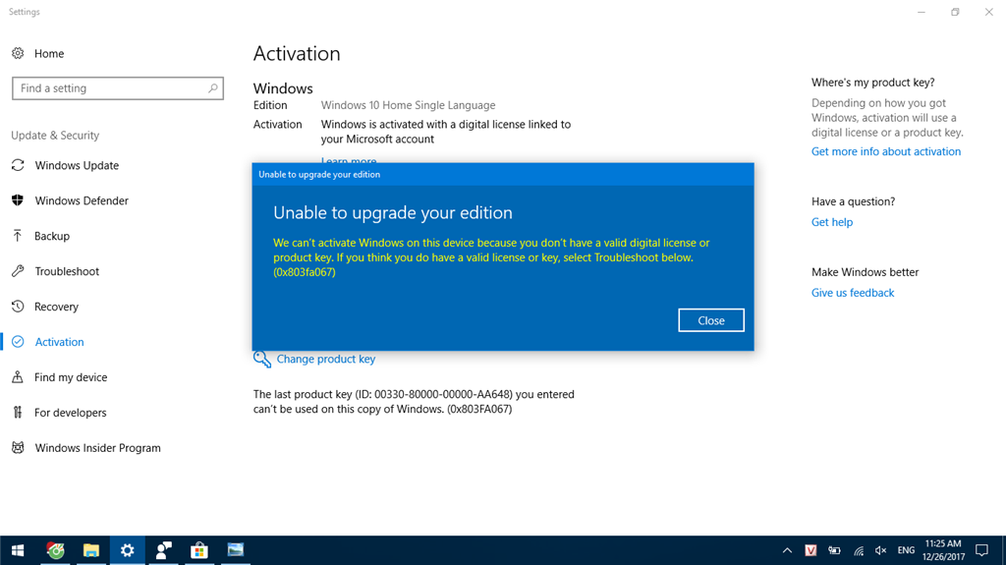Open the Backup section
1006x565 pixels.
pyautogui.click(x=52, y=236)
